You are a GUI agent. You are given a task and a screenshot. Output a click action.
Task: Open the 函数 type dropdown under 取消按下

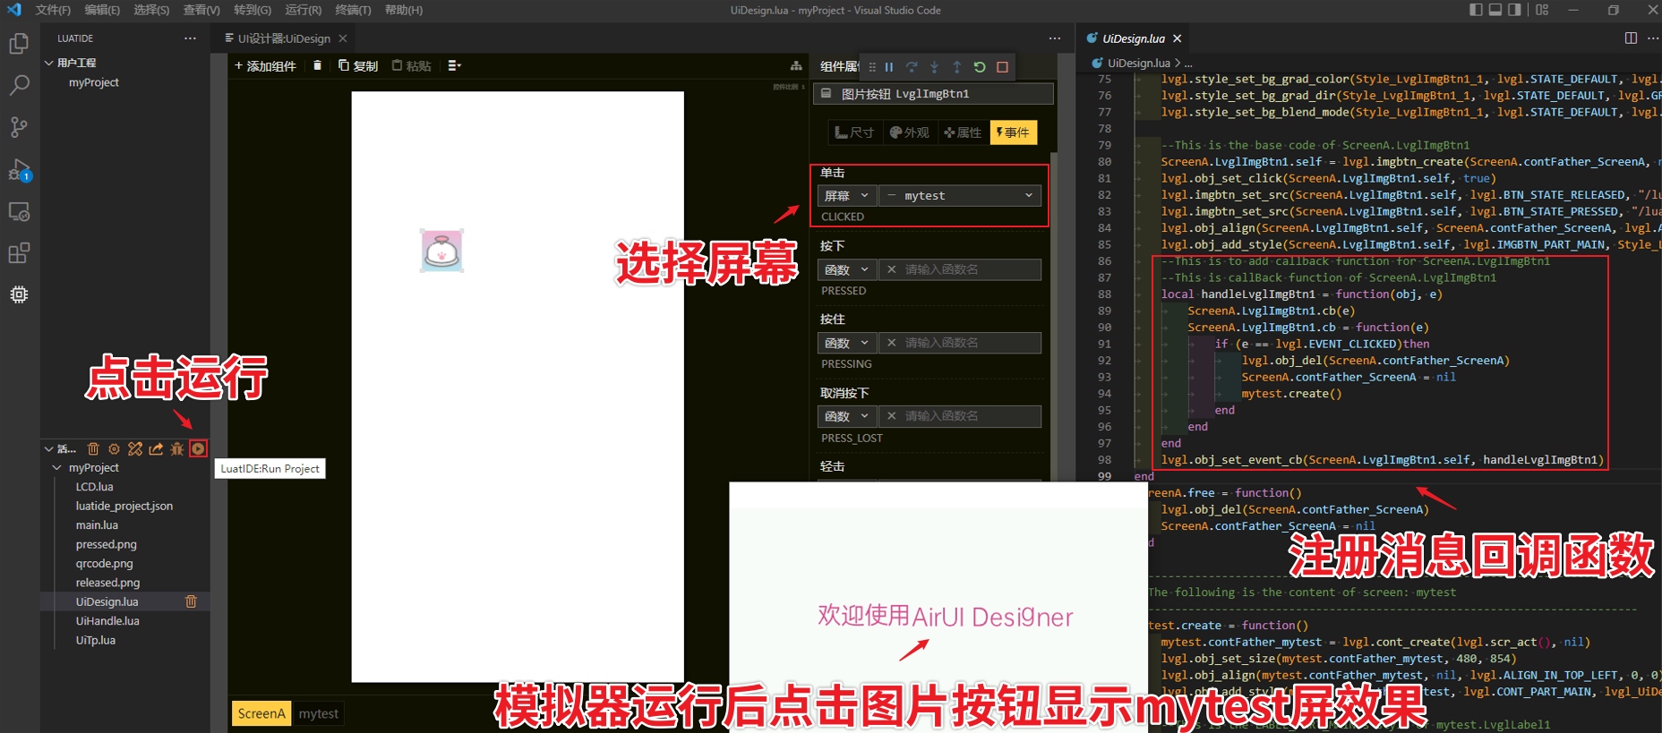click(846, 416)
